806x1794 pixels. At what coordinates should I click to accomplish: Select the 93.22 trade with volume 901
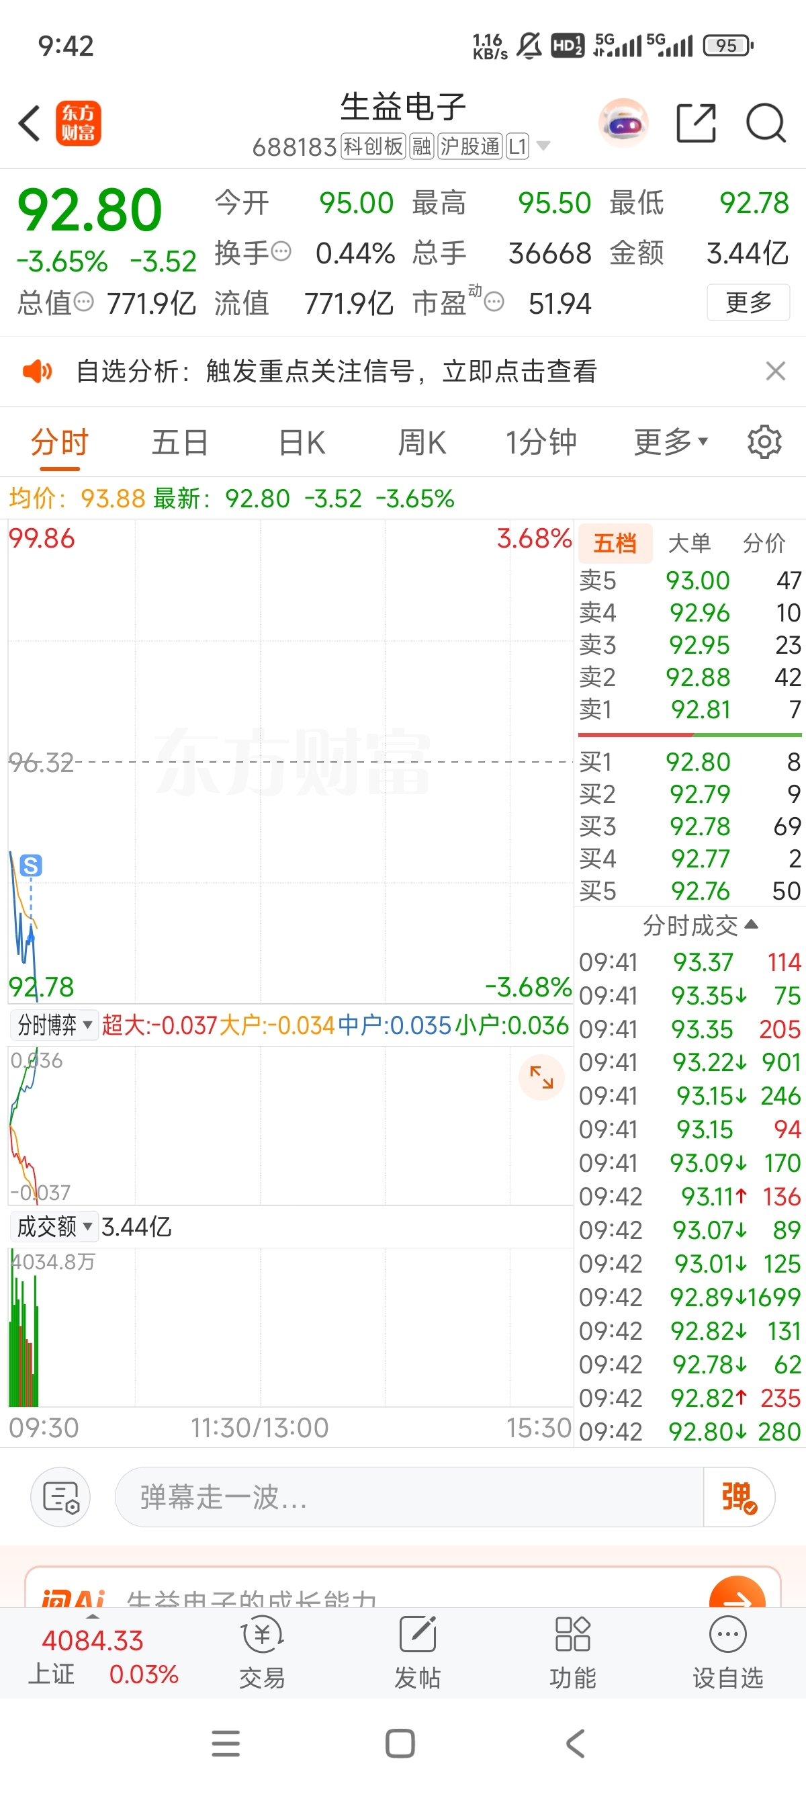coord(690,1063)
